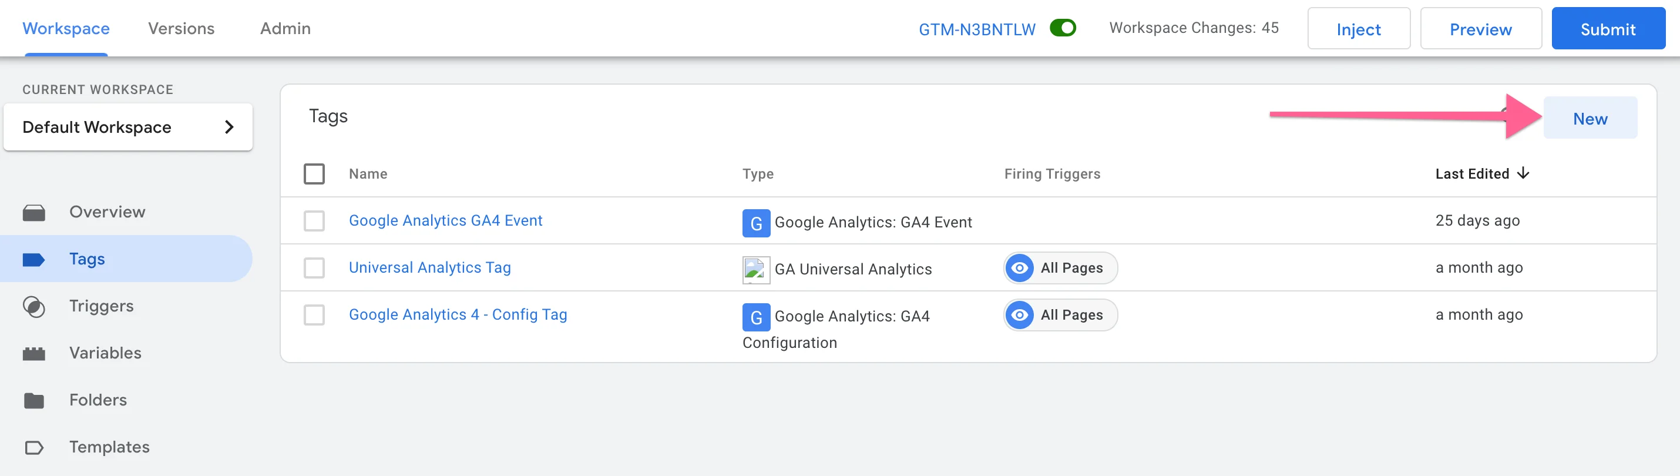Viewport: 1680px width, 476px height.
Task: Click the GA4 Configuration tag type icon
Action: pos(756,317)
